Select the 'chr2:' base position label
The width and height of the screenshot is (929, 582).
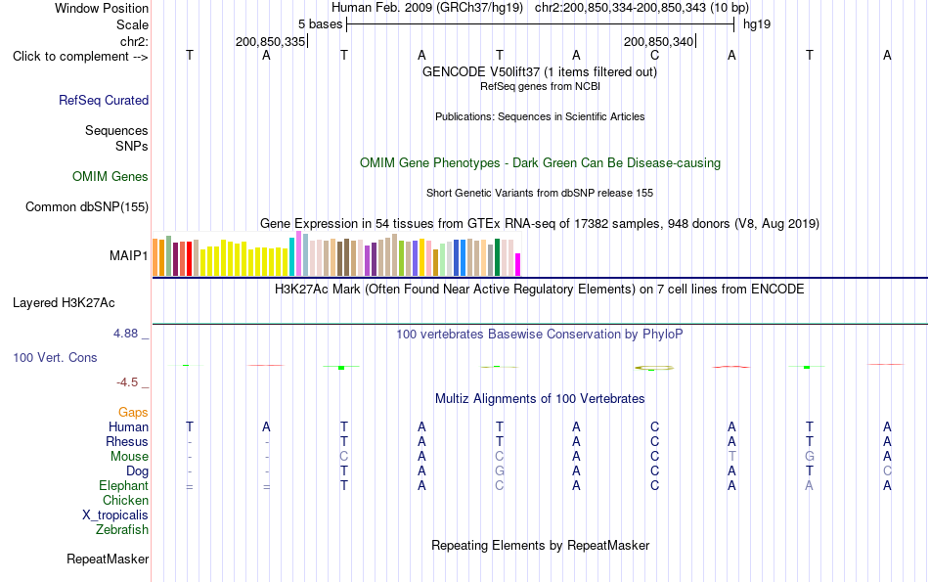pos(135,41)
